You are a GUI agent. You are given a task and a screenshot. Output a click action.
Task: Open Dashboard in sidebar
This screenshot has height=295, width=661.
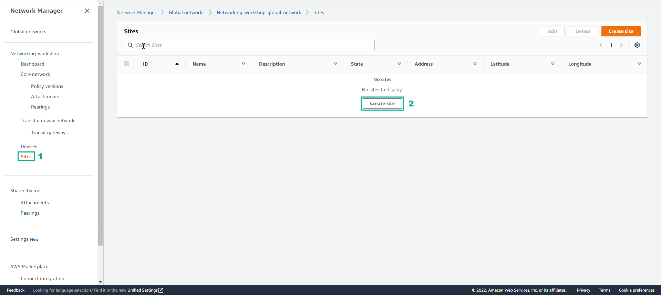(32, 64)
